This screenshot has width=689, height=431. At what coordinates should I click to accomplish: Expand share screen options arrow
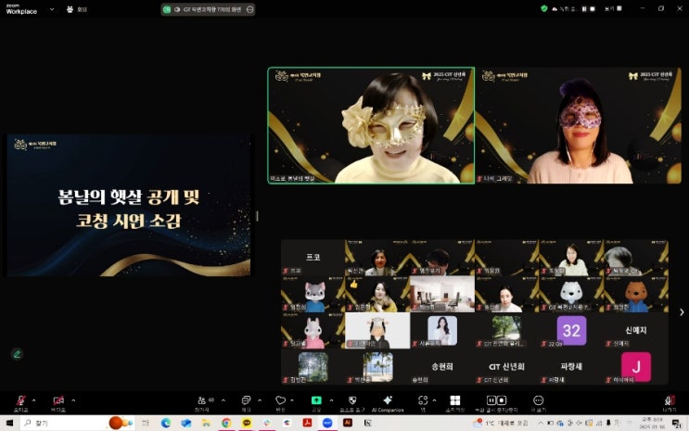(x=331, y=400)
